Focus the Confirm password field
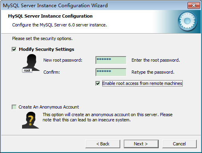This screenshot has height=153, width=202. (x=111, y=72)
